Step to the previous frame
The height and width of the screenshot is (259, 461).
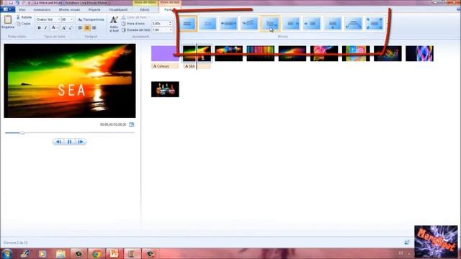pos(58,142)
